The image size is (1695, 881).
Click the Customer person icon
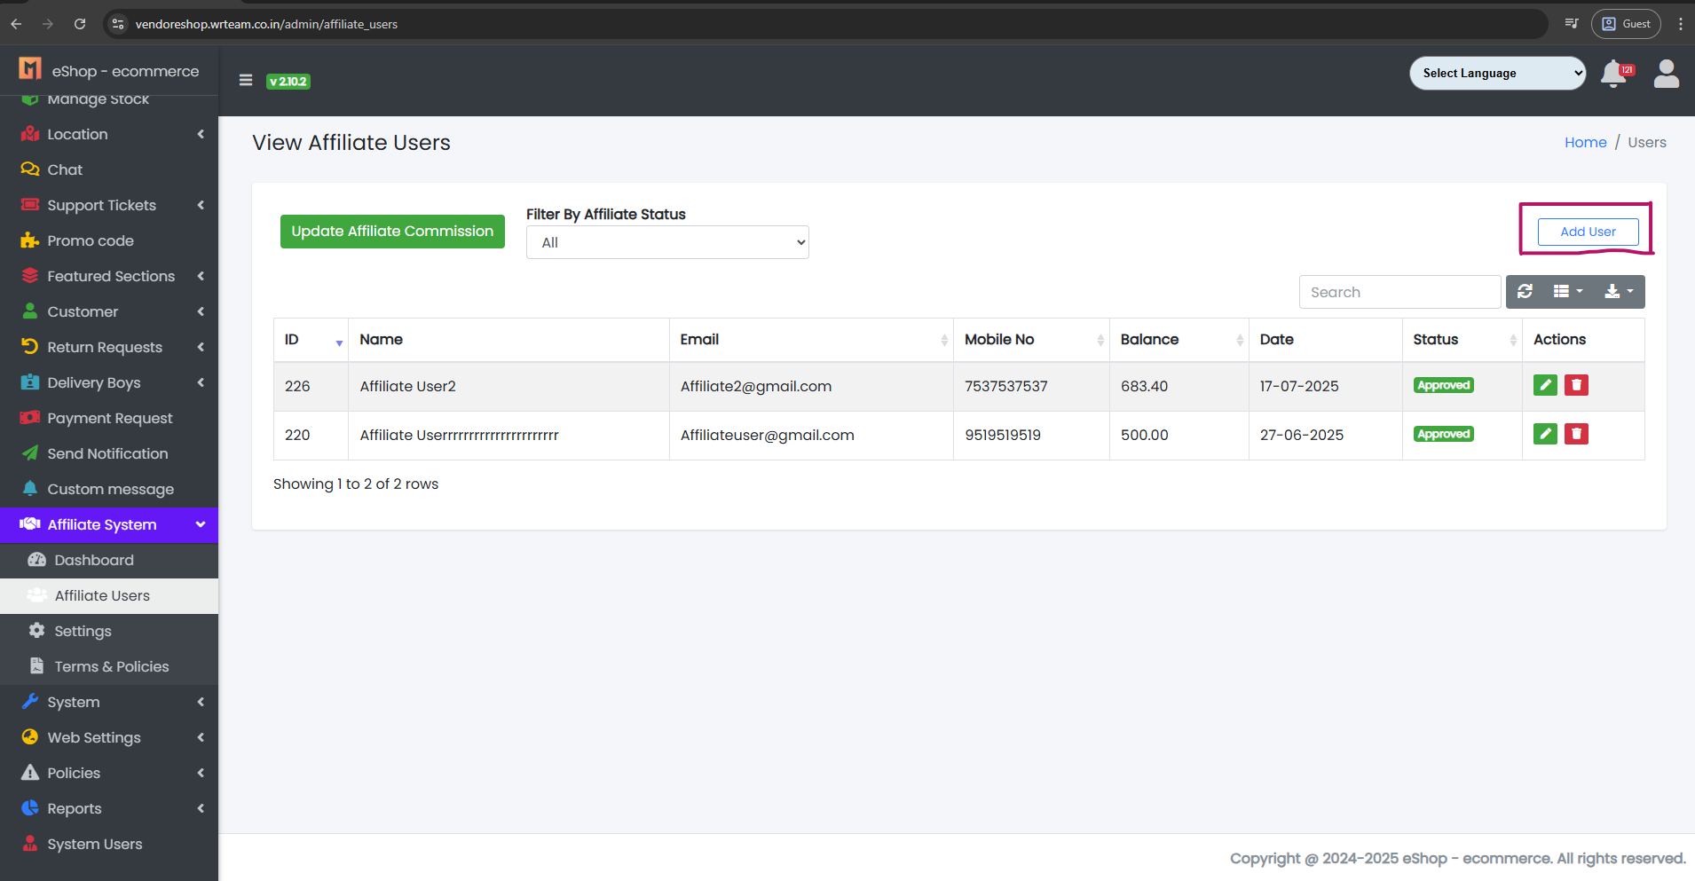pyautogui.click(x=30, y=311)
